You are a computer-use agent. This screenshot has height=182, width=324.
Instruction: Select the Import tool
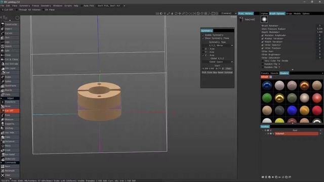tap(10, 29)
